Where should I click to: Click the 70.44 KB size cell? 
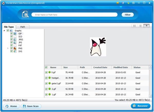click(x=69, y=72)
